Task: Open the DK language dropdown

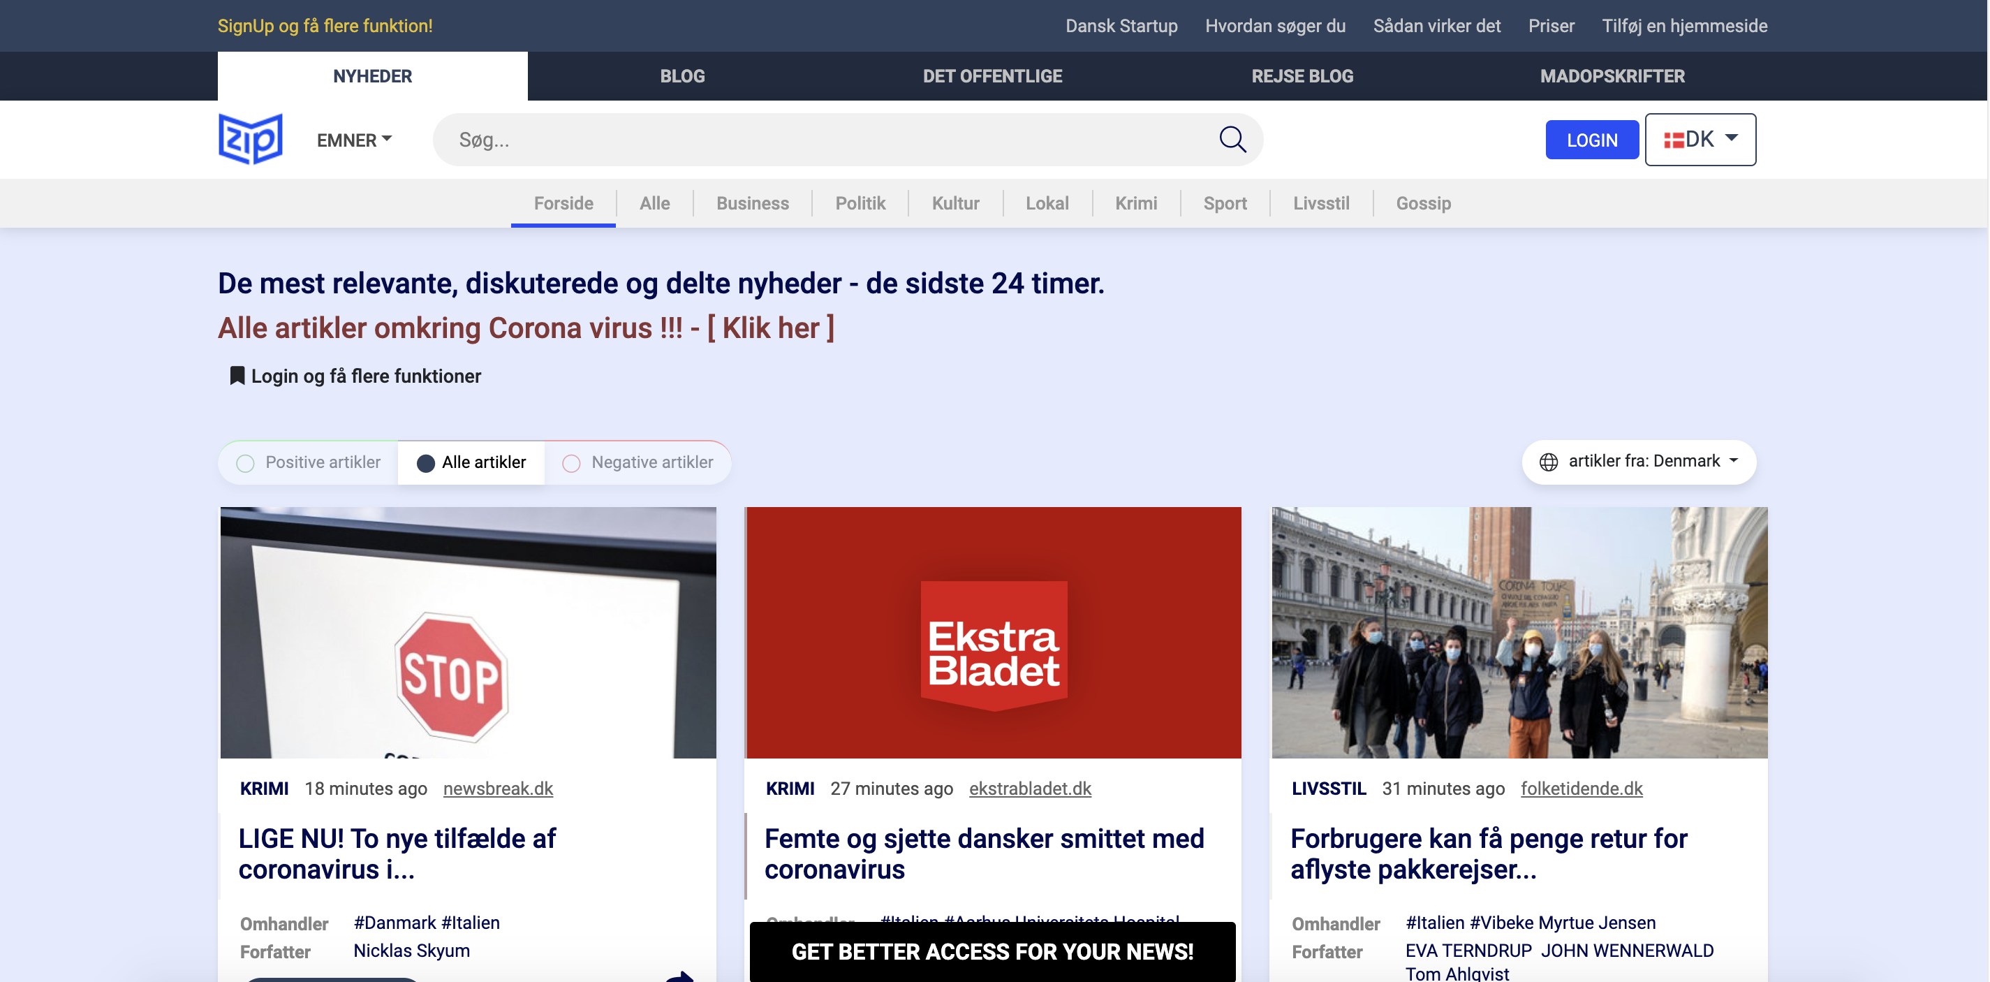Action: click(1700, 140)
